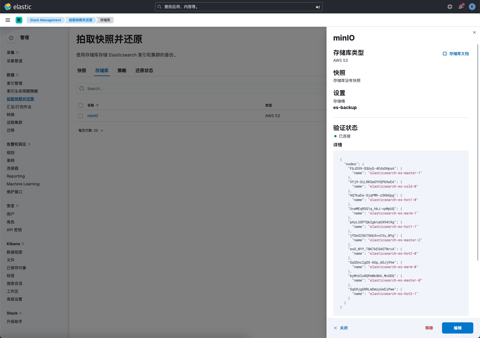The height and width of the screenshot is (338, 480).
Task: Open 采集管道 in the sidebar
Action: click(15, 61)
